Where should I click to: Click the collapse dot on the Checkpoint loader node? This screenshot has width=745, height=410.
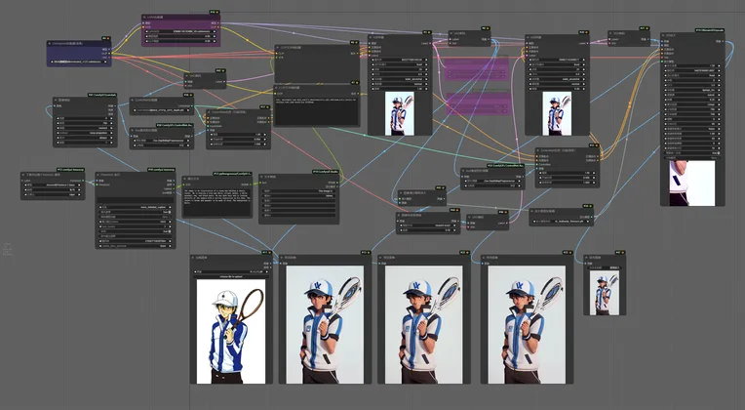pyautogui.click(x=51, y=45)
